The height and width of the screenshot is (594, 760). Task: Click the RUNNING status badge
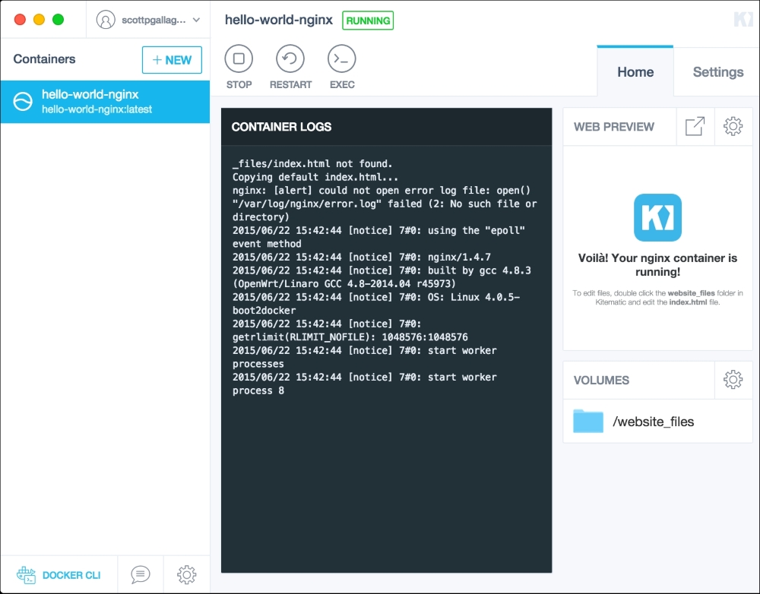pyautogui.click(x=368, y=21)
